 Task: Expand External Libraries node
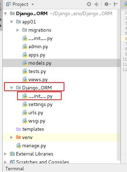pos(5,154)
